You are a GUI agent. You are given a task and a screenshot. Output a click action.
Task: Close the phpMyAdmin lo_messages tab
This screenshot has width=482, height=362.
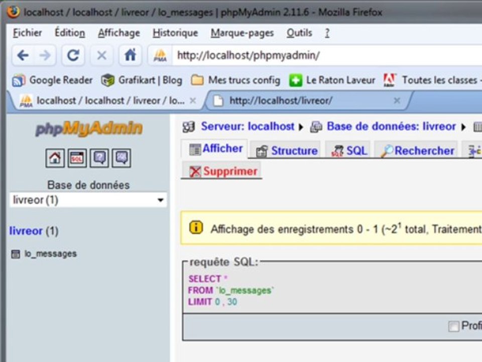(x=193, y=101)
